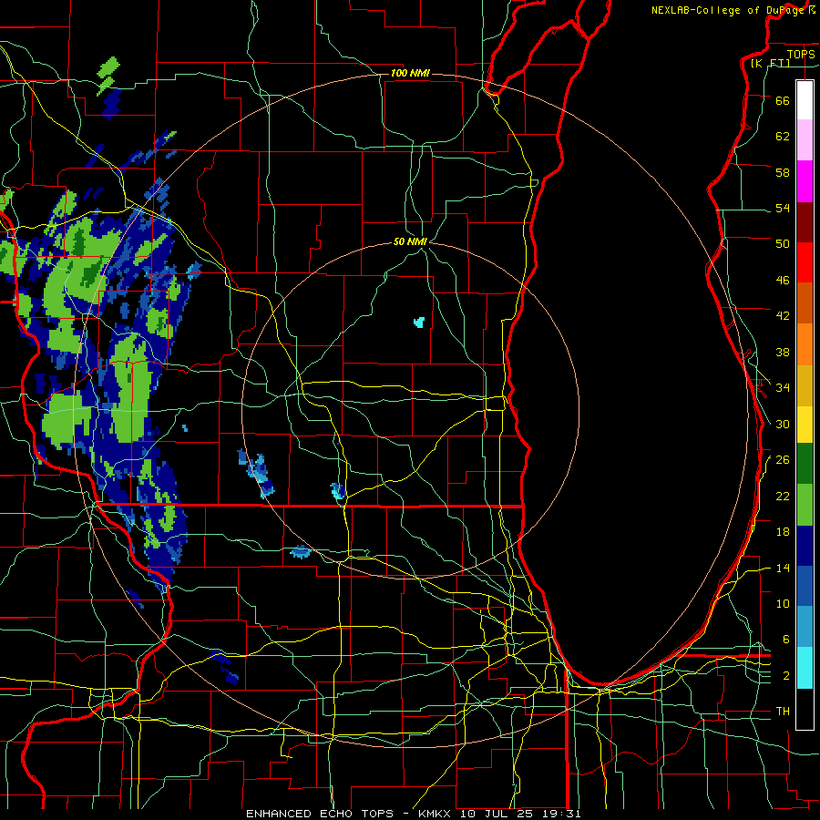
Task: Click the "50 NMI" range ring label
Action: 410,241
